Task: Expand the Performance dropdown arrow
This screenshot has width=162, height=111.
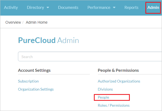Action: [114, 8]
